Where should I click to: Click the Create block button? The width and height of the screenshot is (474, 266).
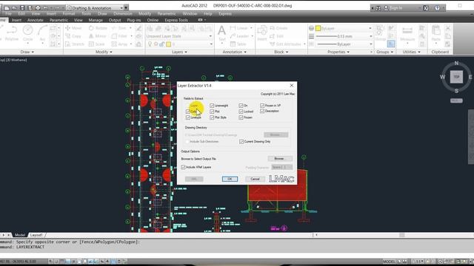[278, 28]
